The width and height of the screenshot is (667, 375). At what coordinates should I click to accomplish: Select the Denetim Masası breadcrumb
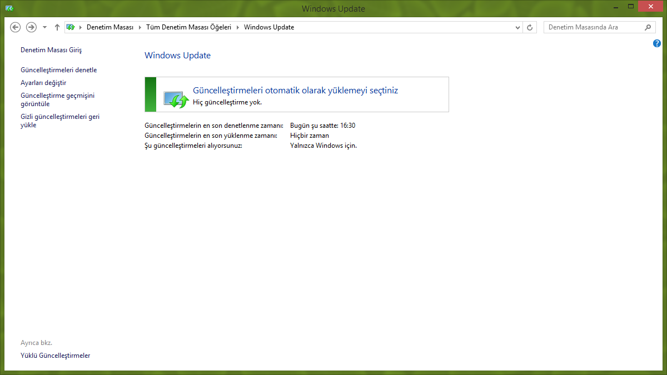coord(110,27)
